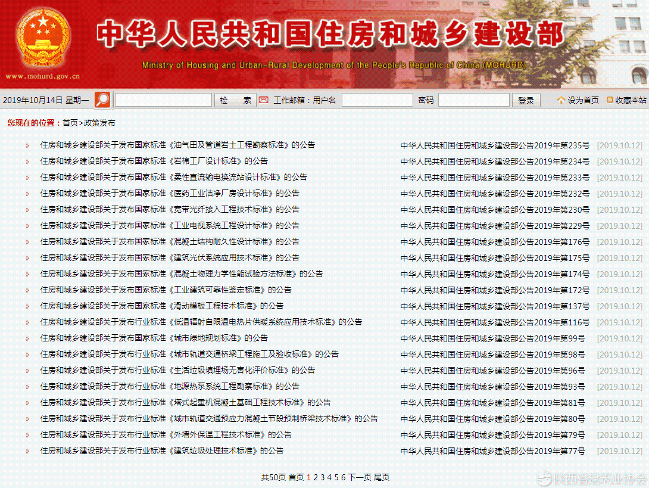
Task: Focus the 密码 password input field
Action: [473, 100]
